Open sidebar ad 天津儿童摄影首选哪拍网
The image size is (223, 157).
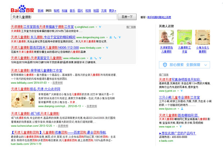(x=179, y=115)
